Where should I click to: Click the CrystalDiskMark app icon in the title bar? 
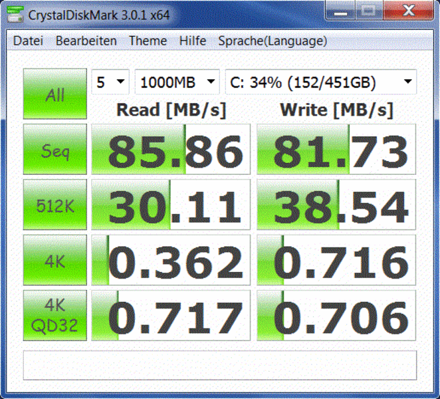pyautogui.click(x=15, y=14)
